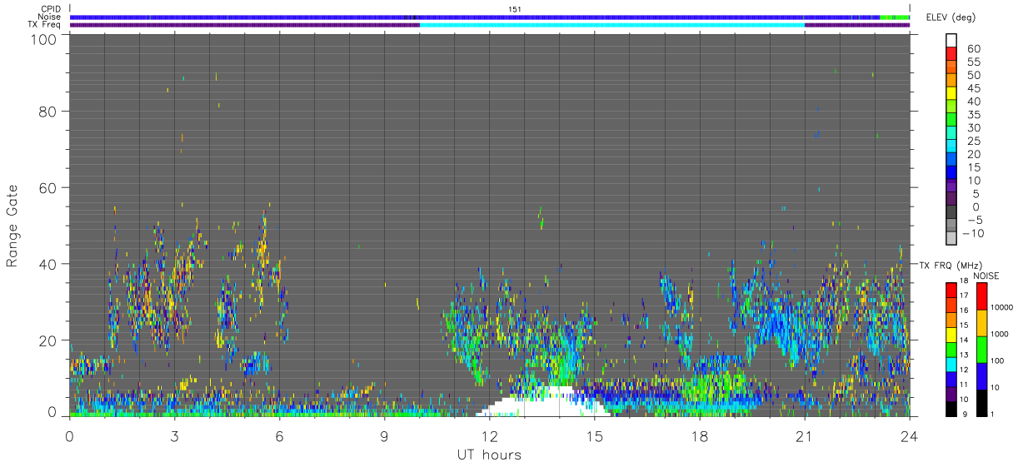Viewport: 1023px width, 472px height.
Task: Click the white blanked region near 12-15 UT
Action: point(543,403)
